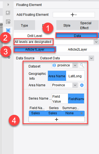Image resolution: width=99 pixels, height=154 pixels.
Task: Click the Floating Element panel title
Action: [29, 5]
